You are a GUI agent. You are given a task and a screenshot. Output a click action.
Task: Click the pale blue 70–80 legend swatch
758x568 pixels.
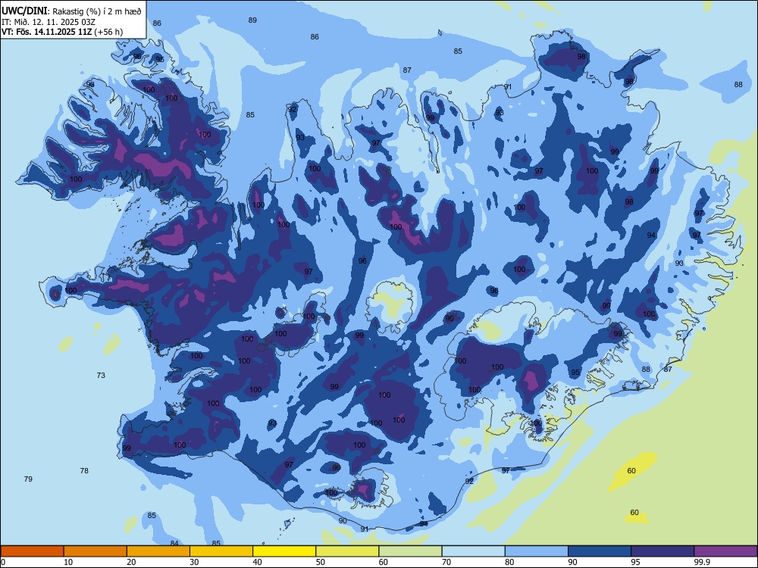[x=473, y=551]
